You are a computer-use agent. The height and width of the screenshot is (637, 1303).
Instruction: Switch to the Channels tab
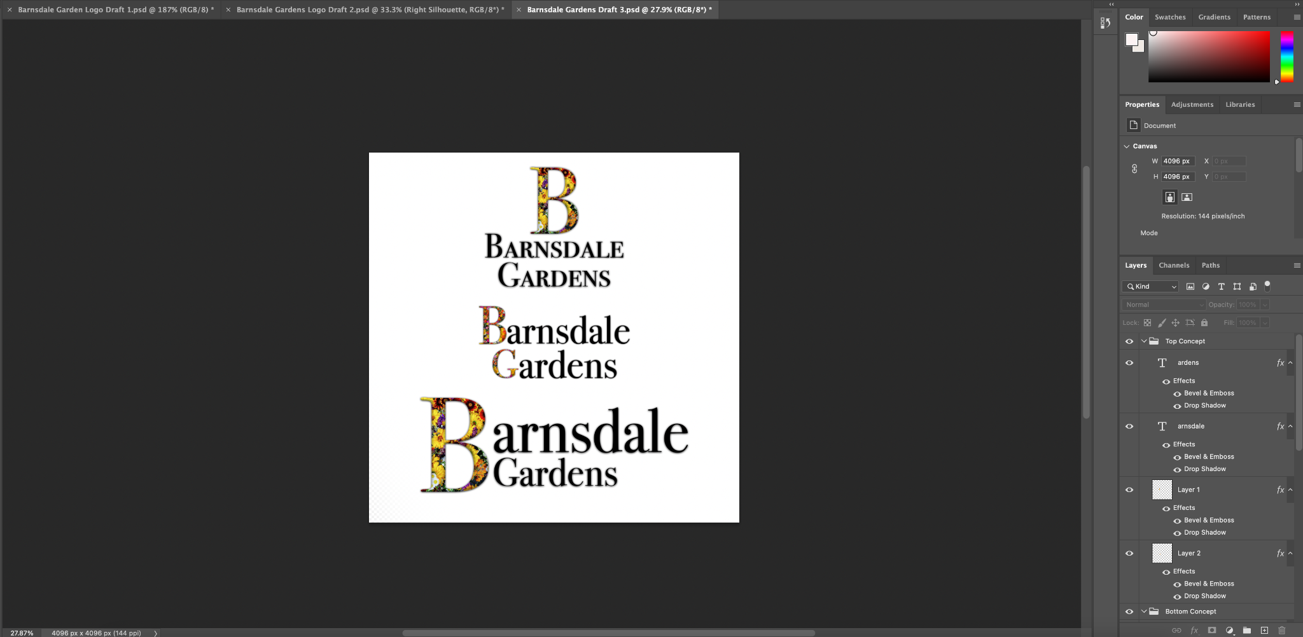[x=1174, y=265]
